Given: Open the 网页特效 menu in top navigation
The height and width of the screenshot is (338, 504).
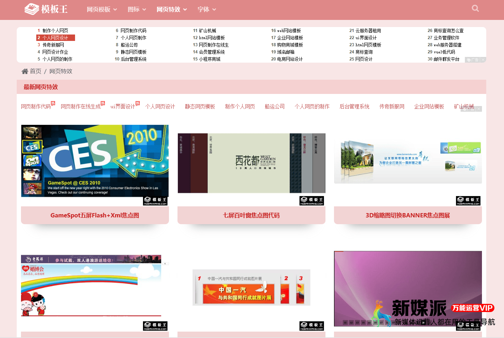Looking at the screenshot, I should point(171,10).
